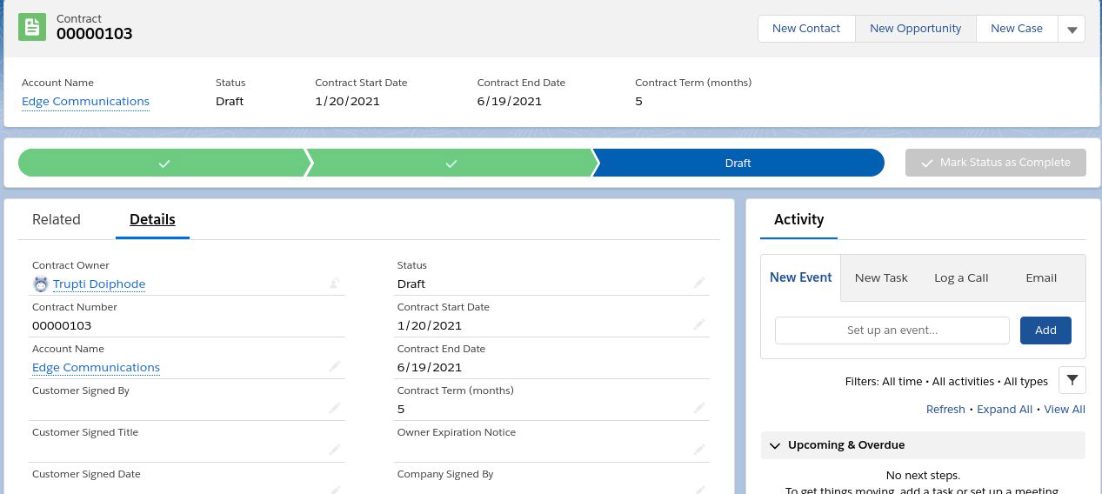Select the first completed path stage
This screenshot has width=1102, height=494.
pyautogui.click(x=164, y=163)
